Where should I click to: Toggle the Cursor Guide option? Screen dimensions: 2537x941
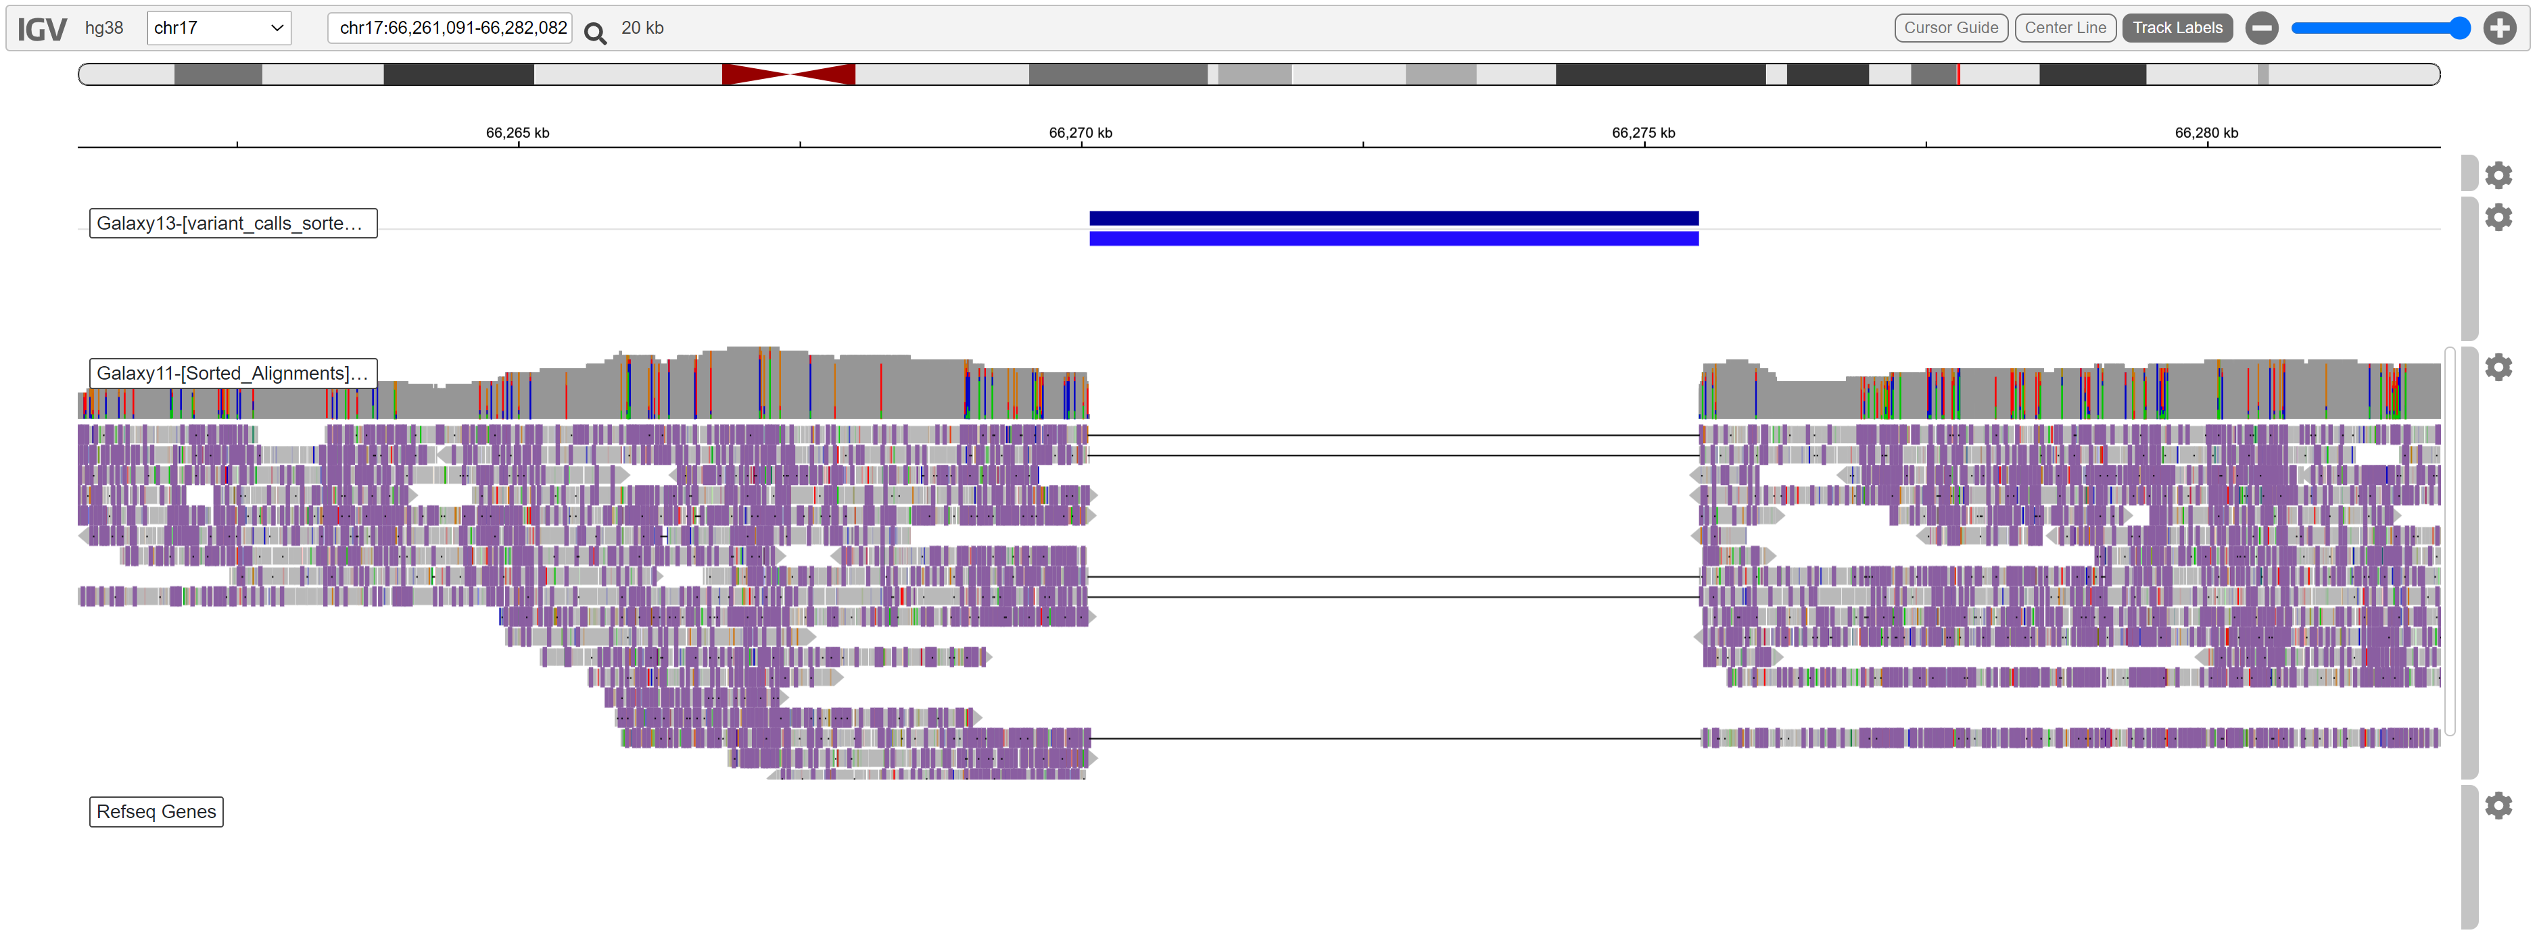[1950, 28]
